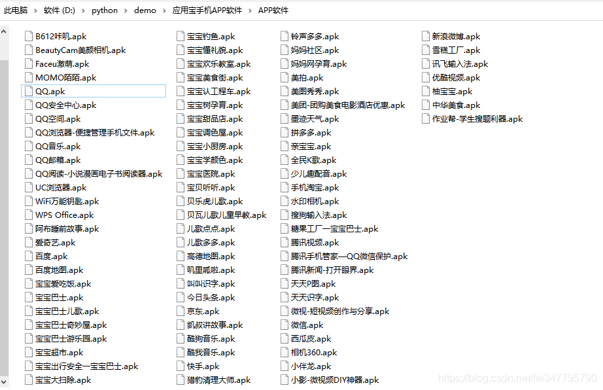Navigate to demo folder breadcrumb

click(x=145, y=10)
